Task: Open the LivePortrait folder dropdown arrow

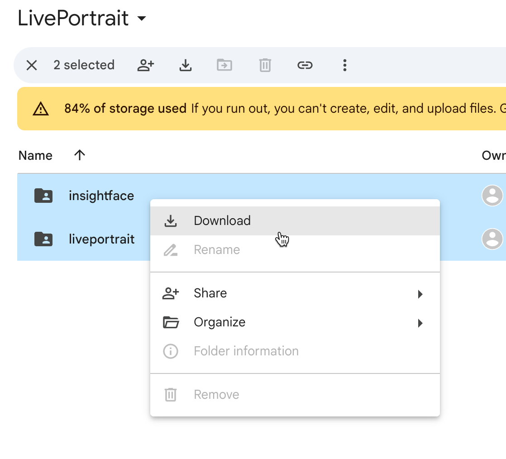Action: pos(142,18)
